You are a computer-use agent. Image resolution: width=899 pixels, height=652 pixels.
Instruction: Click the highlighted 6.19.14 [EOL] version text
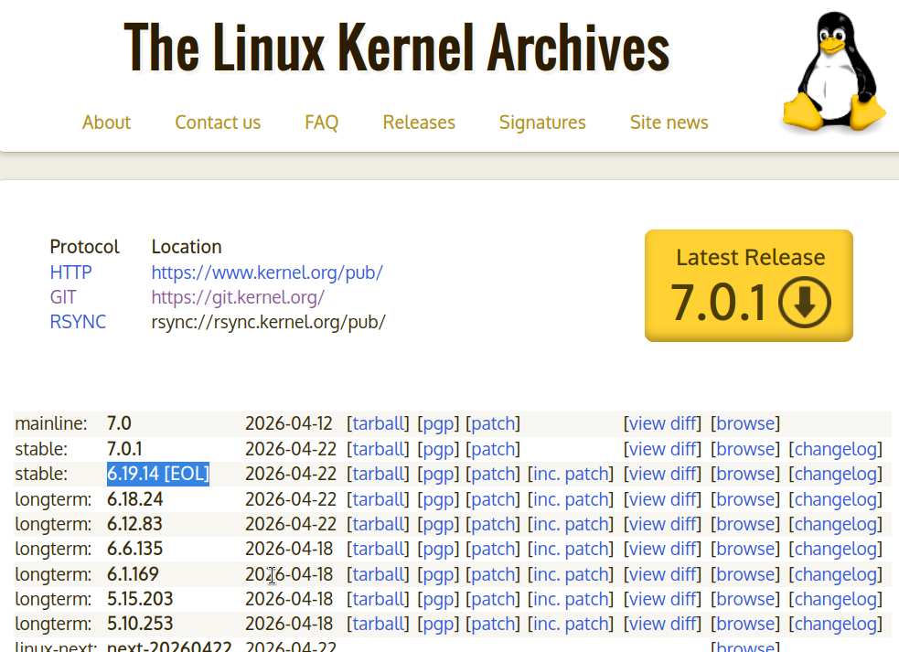157,474
